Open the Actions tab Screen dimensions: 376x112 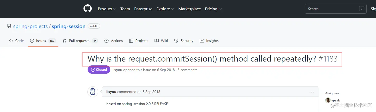tap(113, 41)
